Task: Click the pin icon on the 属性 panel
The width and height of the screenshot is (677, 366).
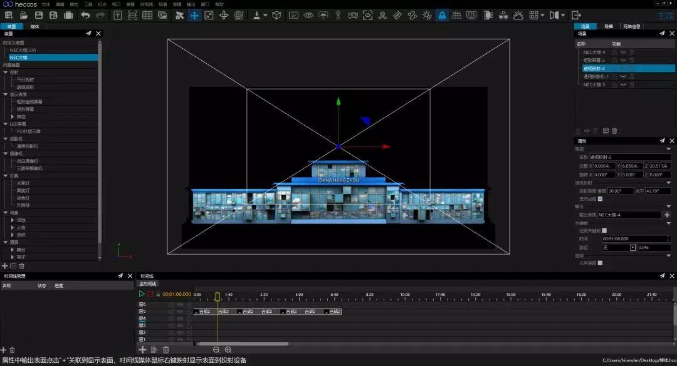Action: point(662,141)
